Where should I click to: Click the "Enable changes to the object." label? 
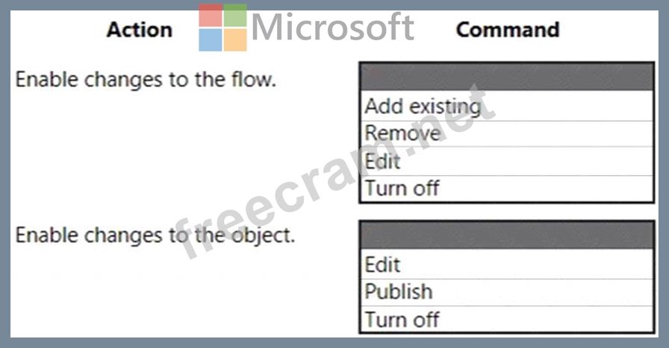point(155,235)
